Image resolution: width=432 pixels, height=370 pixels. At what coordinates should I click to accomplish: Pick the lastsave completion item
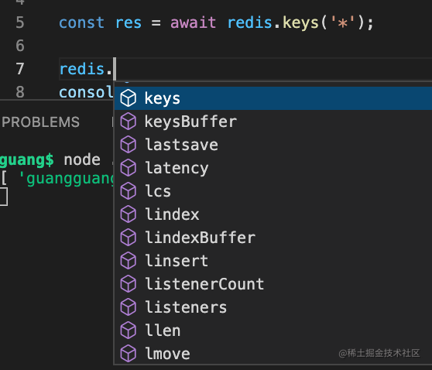coord(273,145)
